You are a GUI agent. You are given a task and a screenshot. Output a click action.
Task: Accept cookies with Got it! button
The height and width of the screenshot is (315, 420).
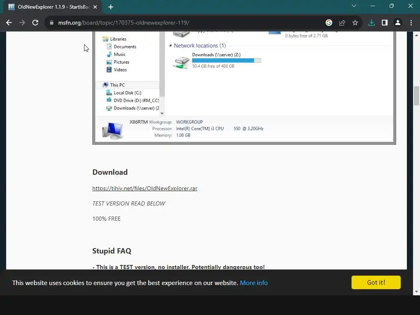(x=376, y=282)
